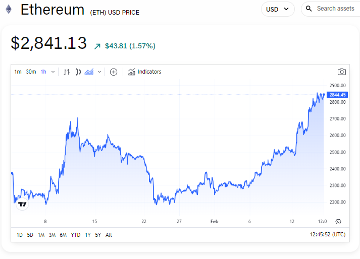Click the 22 date label on the time axis

144,221
